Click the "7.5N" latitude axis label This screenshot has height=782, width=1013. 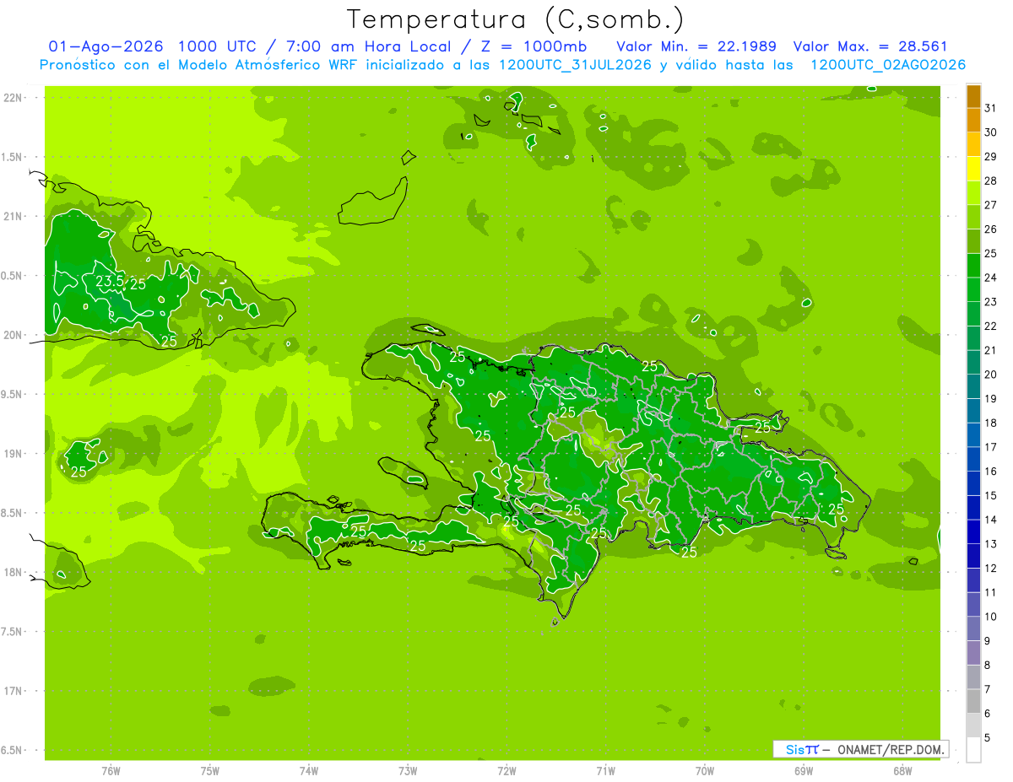coord(13,631)
